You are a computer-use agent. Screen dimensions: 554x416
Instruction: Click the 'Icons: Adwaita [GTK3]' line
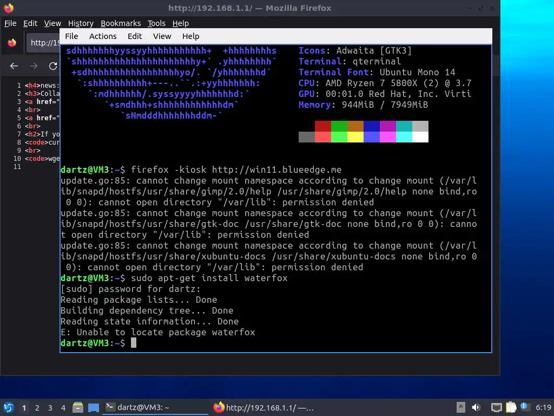pyautogui.click(x=355, y=50)
